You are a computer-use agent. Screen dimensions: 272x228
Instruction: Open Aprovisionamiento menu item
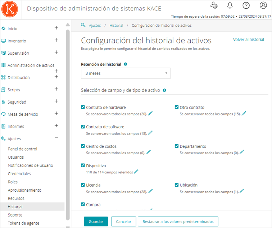[x=24, y=190]
